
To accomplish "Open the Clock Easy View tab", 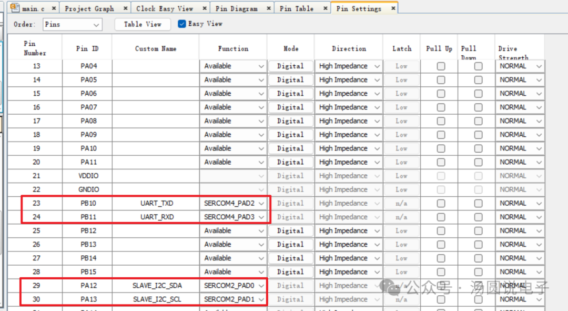I will pyautogui.click(x=165, y=8).
